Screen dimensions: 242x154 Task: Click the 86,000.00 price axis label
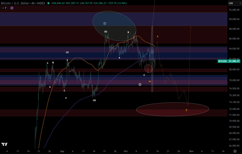[234, 38]
